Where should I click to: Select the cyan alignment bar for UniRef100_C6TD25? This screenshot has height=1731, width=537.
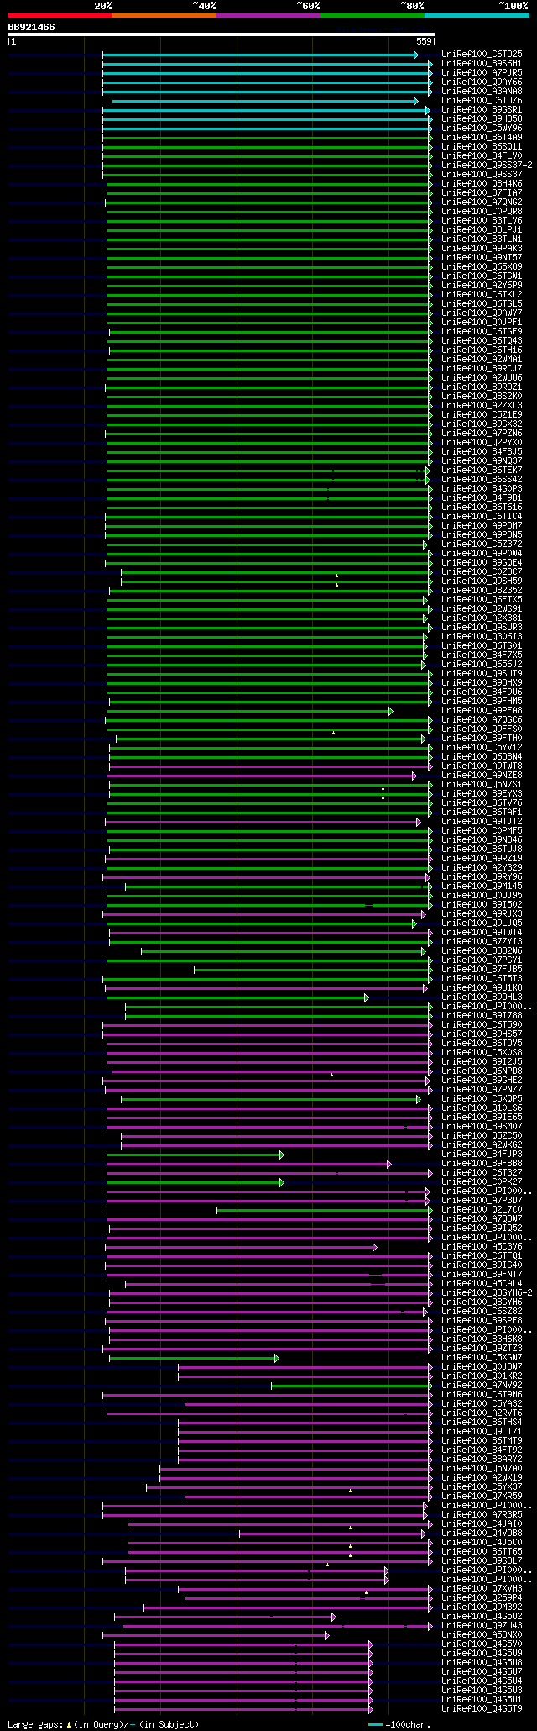tap(260, 55)
